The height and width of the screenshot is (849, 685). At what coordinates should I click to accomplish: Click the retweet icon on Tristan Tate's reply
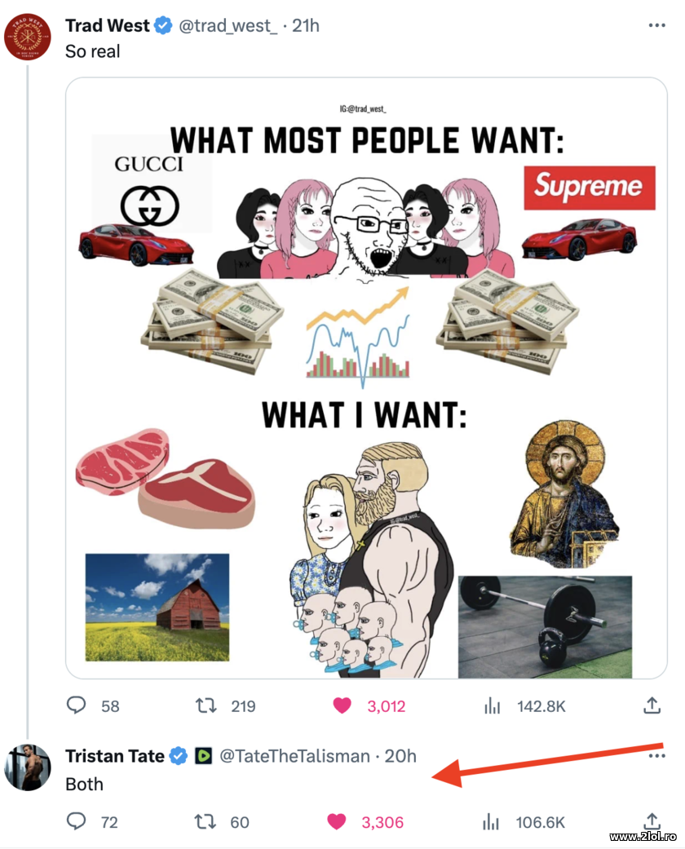pos(205,822)
